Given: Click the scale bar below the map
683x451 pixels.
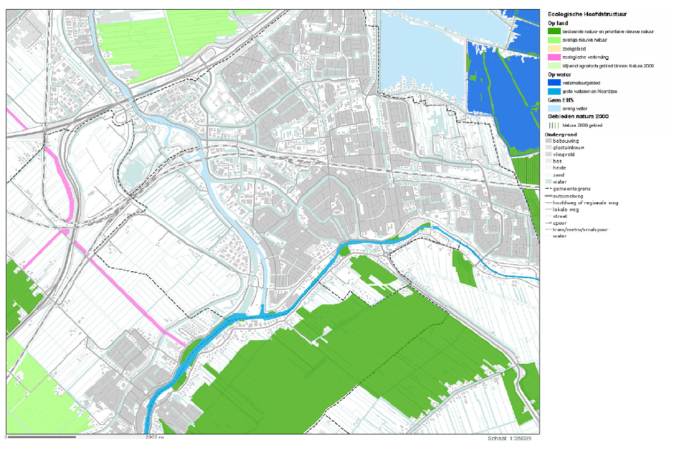Looking at the screenshot, I should [75, 437].
